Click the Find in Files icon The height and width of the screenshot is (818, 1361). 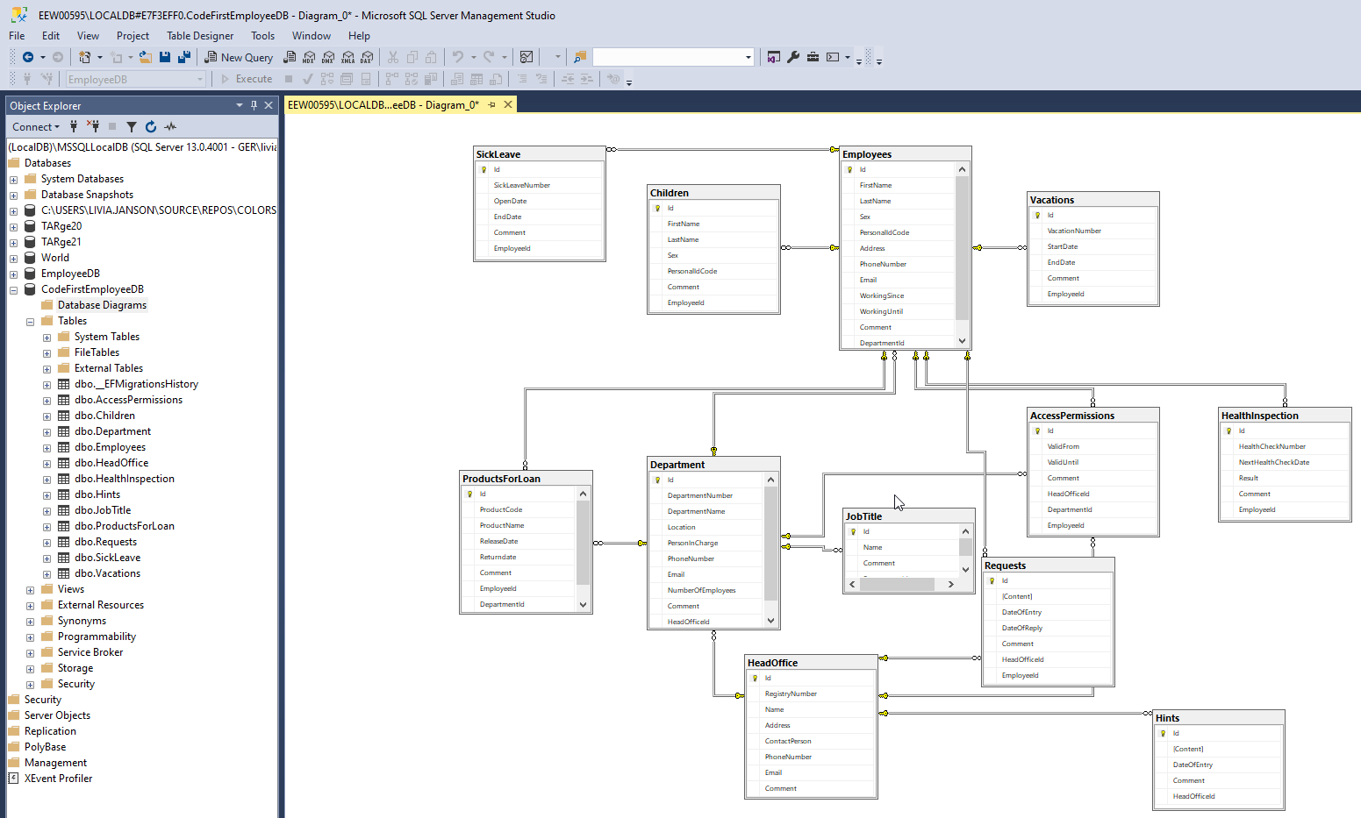(579, 57)
